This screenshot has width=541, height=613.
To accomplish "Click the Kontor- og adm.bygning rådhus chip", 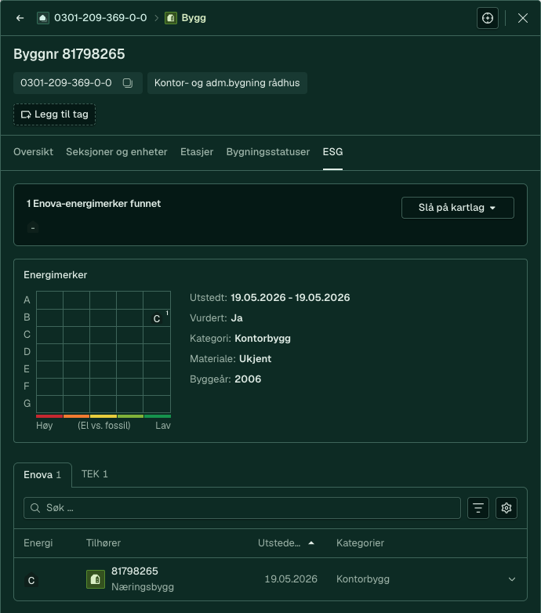I will pyautogui.click(x=227, y=83).
